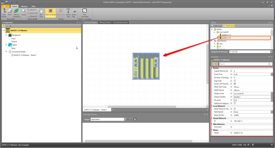
Task: Open the Device Interface tool
Action: (16, 13)
